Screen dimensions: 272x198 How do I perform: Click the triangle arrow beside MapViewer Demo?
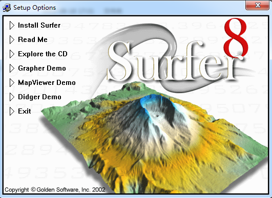click(x=12, y=83)
